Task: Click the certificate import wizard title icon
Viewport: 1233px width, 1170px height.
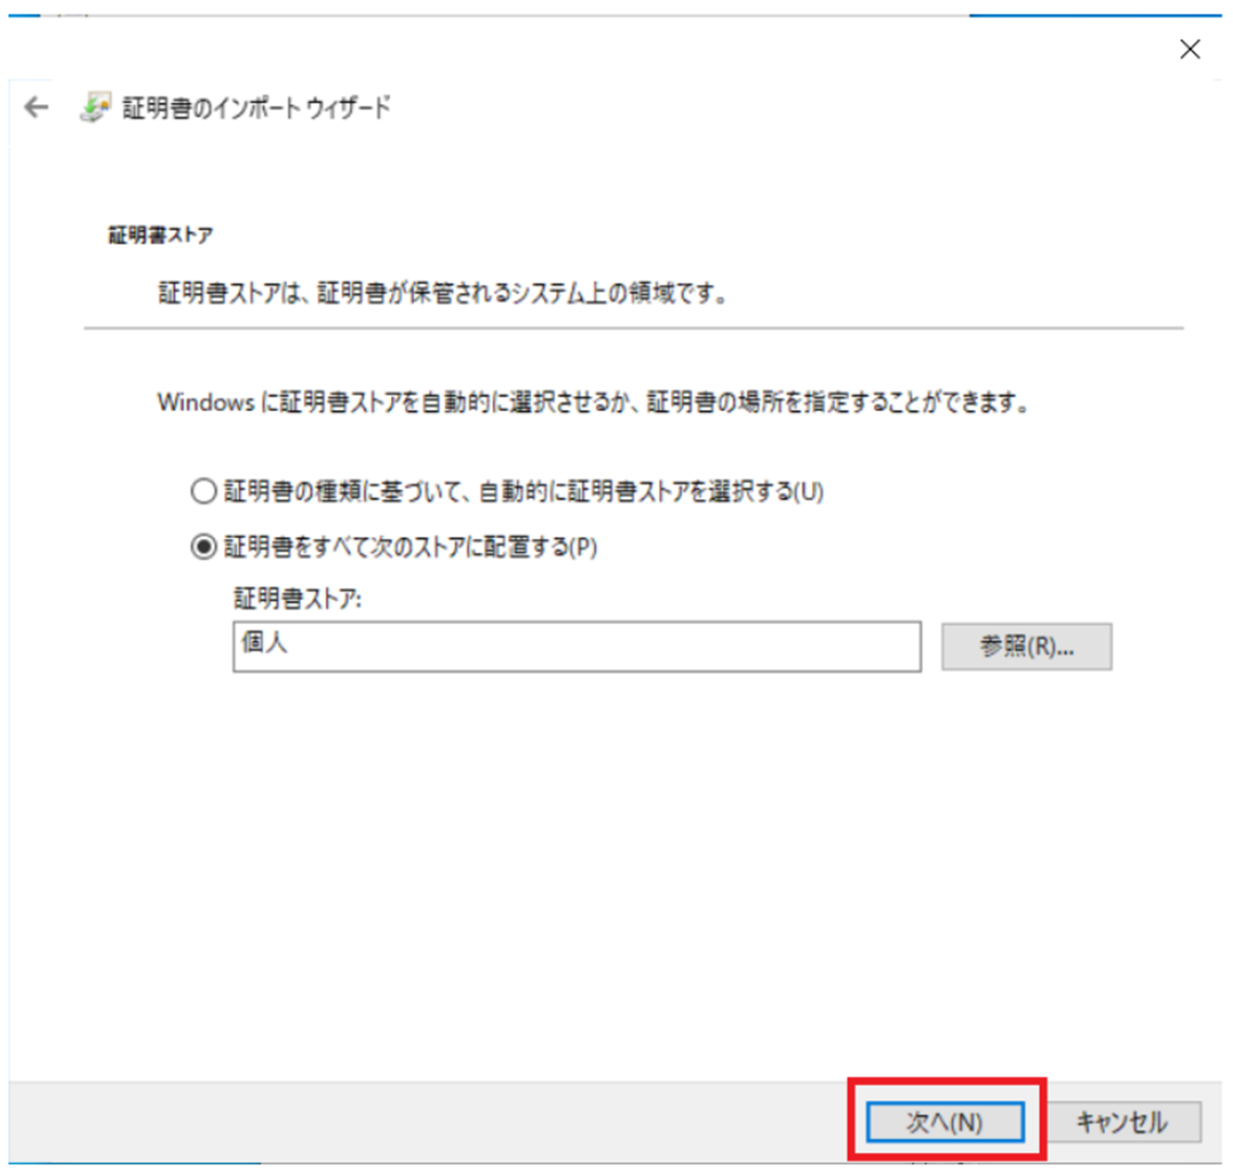Action: (94, 107)
